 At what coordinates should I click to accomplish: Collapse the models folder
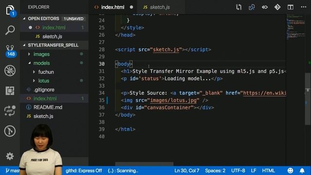coord(41,63)
